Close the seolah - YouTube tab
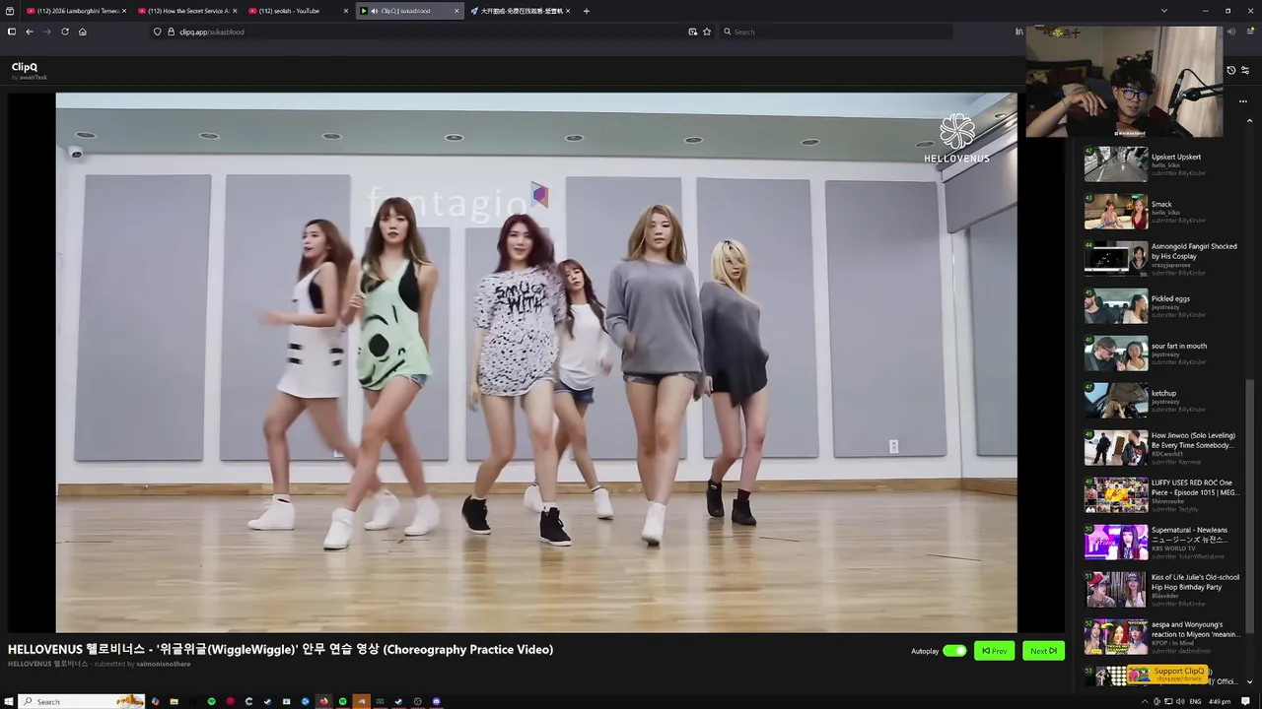The image size is (1262, 709). pyautogui.click(x=346, y=11)
